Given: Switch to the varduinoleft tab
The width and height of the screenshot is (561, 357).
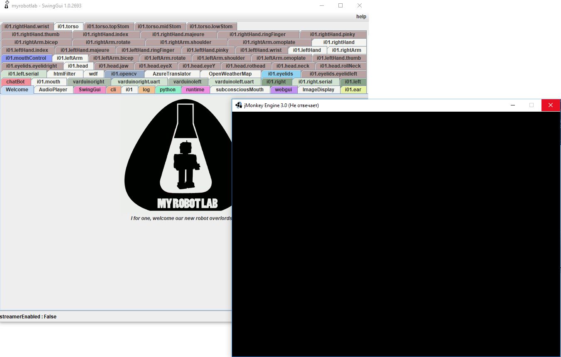Looking at the screenshot, I should click(188, 82).
